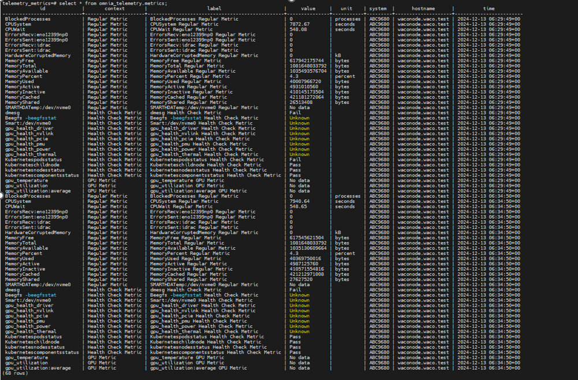The height and width of the screenshot is (380, 578).
Task: Click the MemoryShared value 27627520
Action: click(x=301, y=280)
